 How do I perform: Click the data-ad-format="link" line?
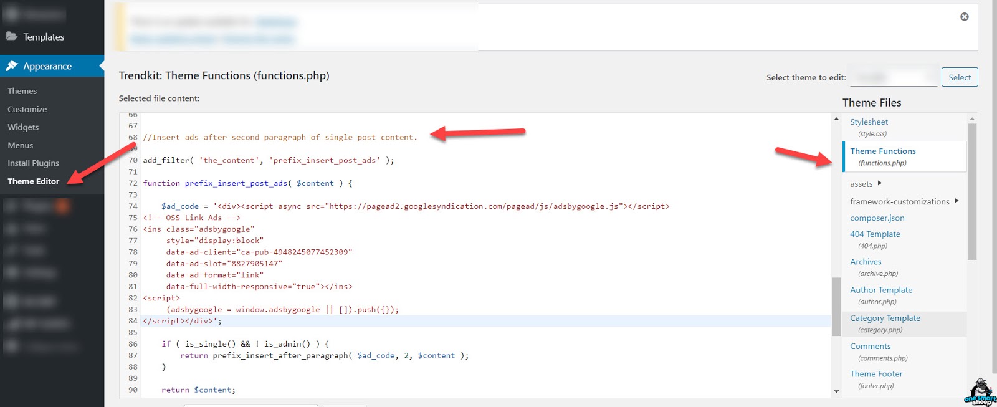pyautogui.click(x=215, y=275)
